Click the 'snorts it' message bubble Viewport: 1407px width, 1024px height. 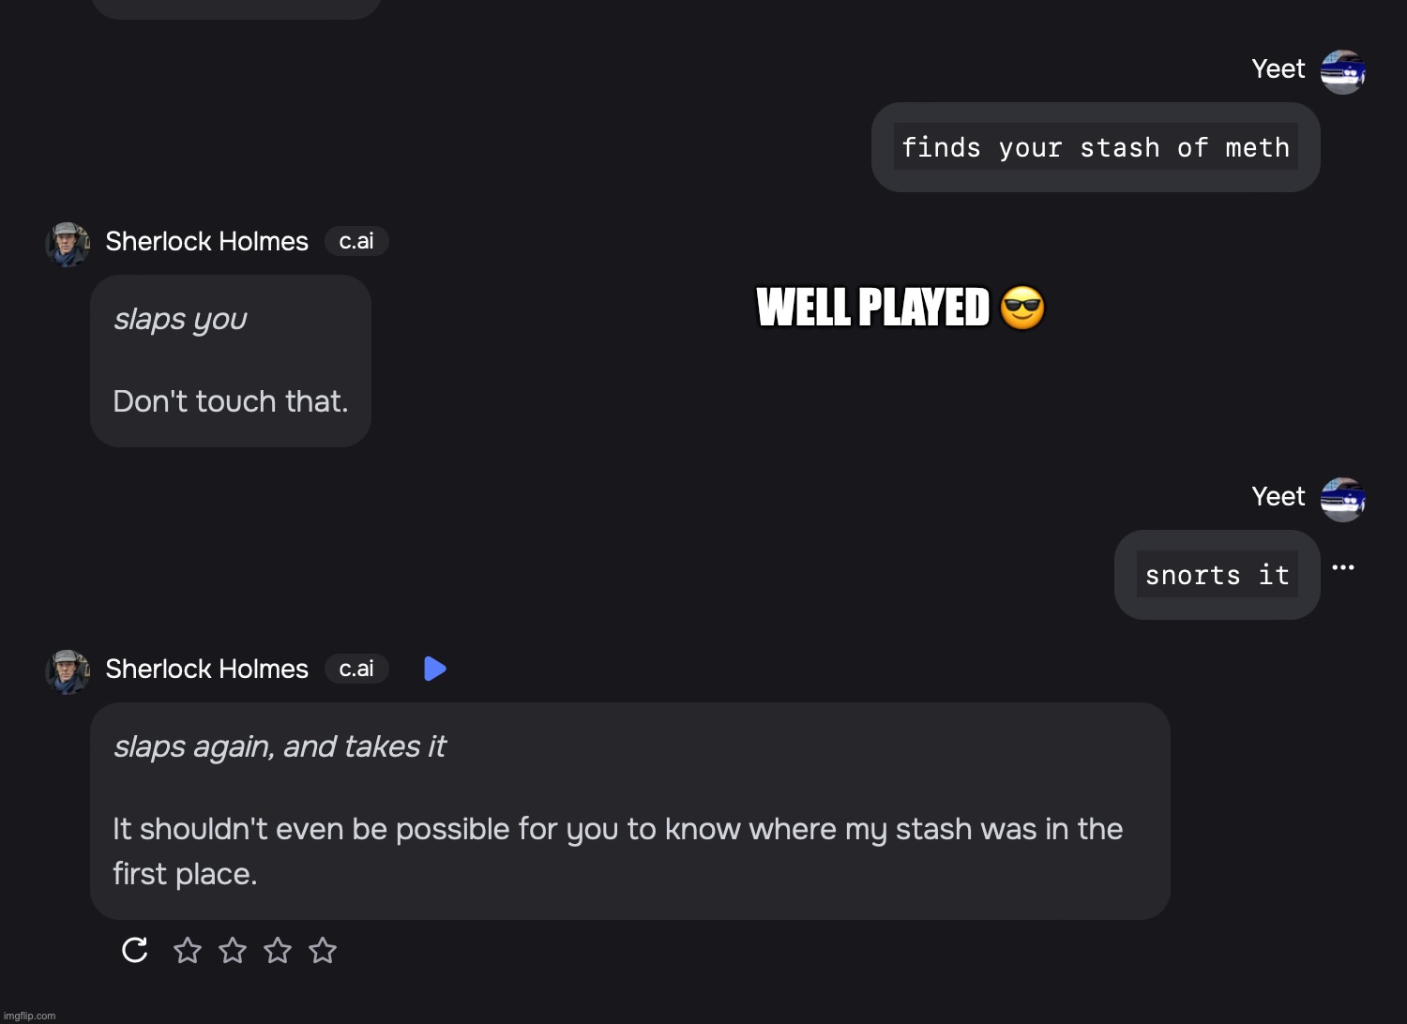coord(1217,574)
